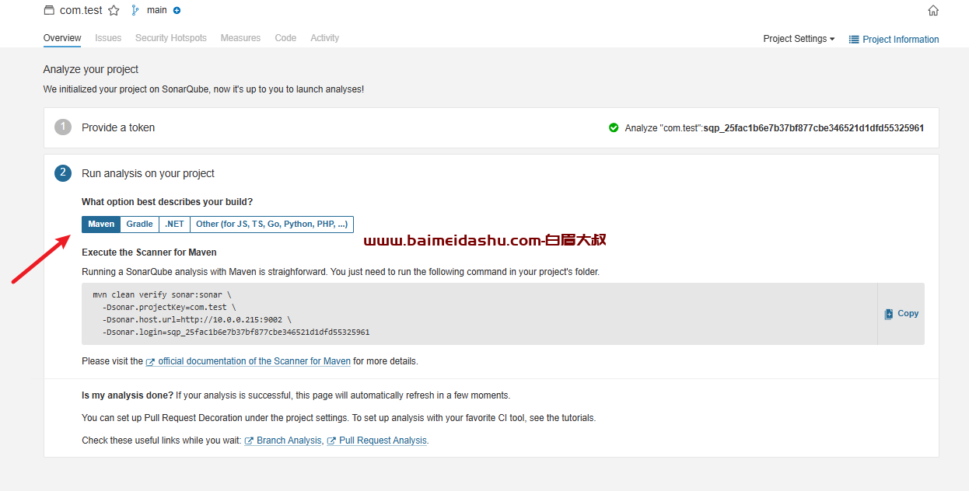Image resolution: width=969 pixels, height=491 pixels.
Task: Go to the Measures tab
Action: tap(240, 38)
